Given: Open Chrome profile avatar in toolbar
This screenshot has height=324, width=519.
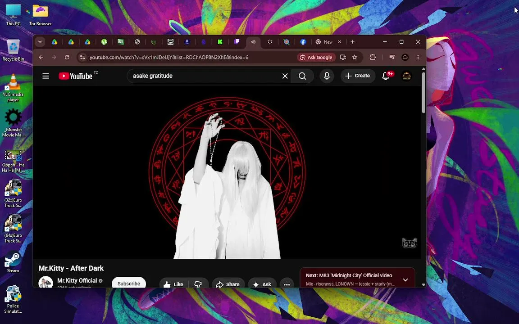Looking at the screenshot, I should pyautogui.click(x=405, y=57).
